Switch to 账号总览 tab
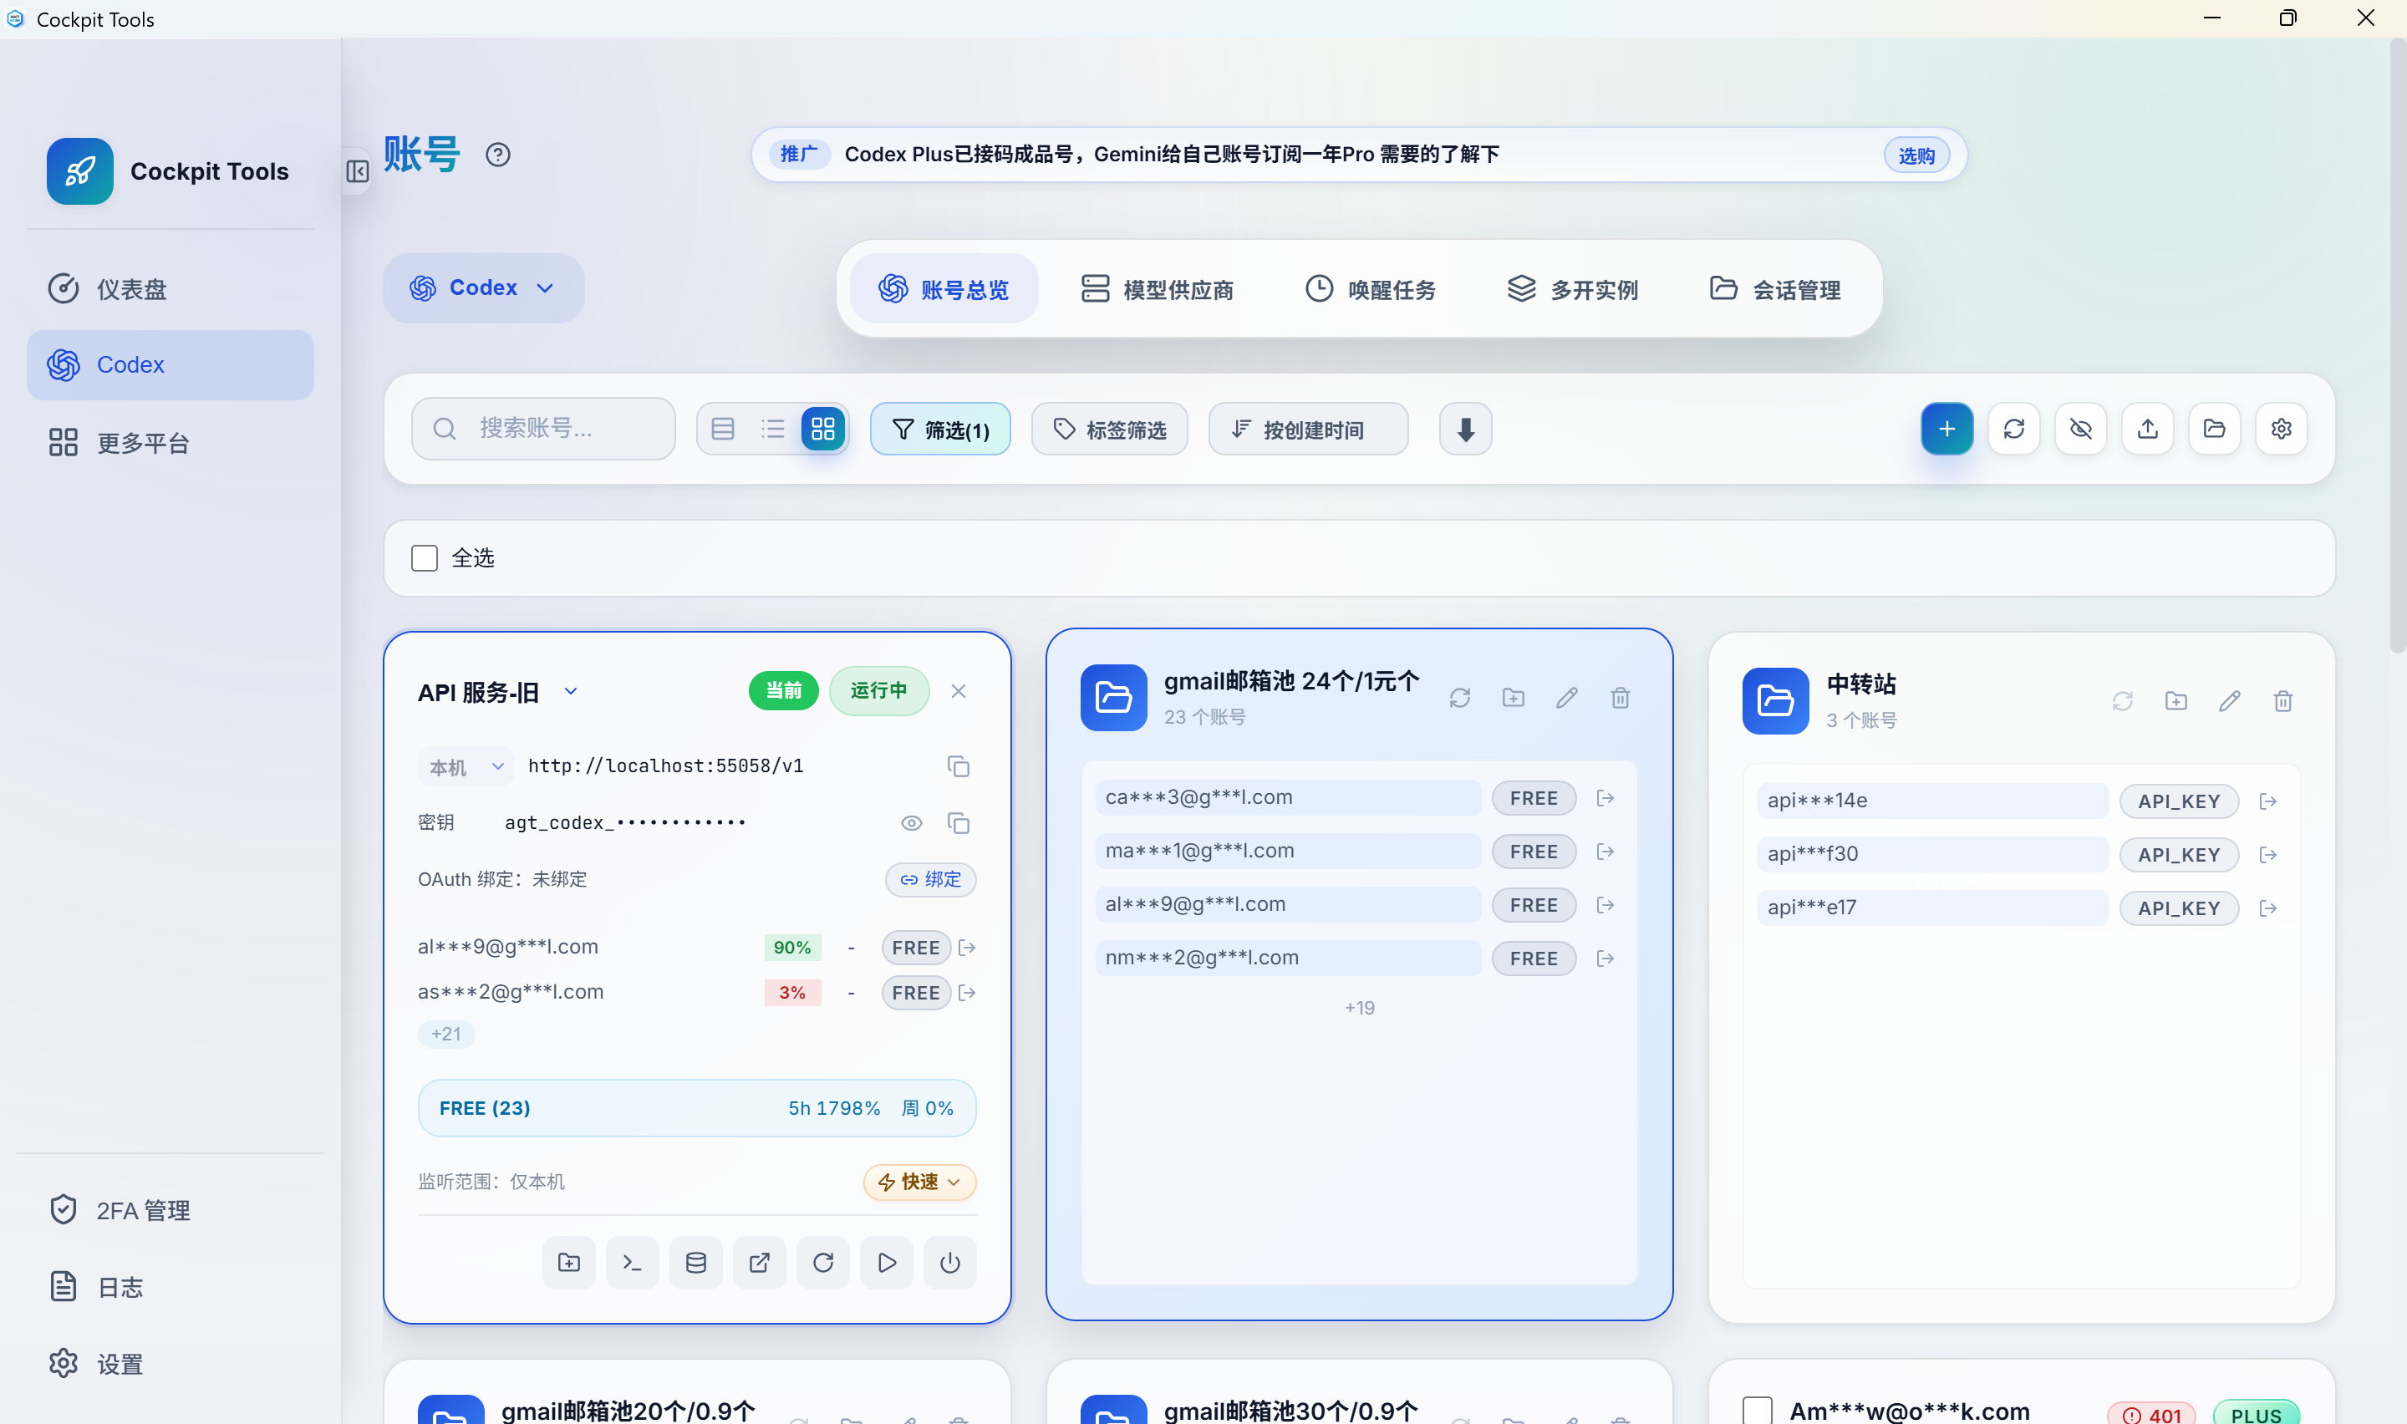Screen dimensions: 2407x1424 click(x=944, y=289)
